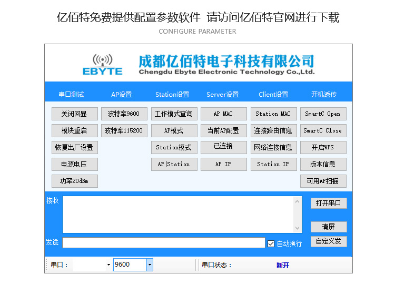Click the receive area scrollbar up arrow
This screenshot has height=285, width=395.
tap(297, 201)
